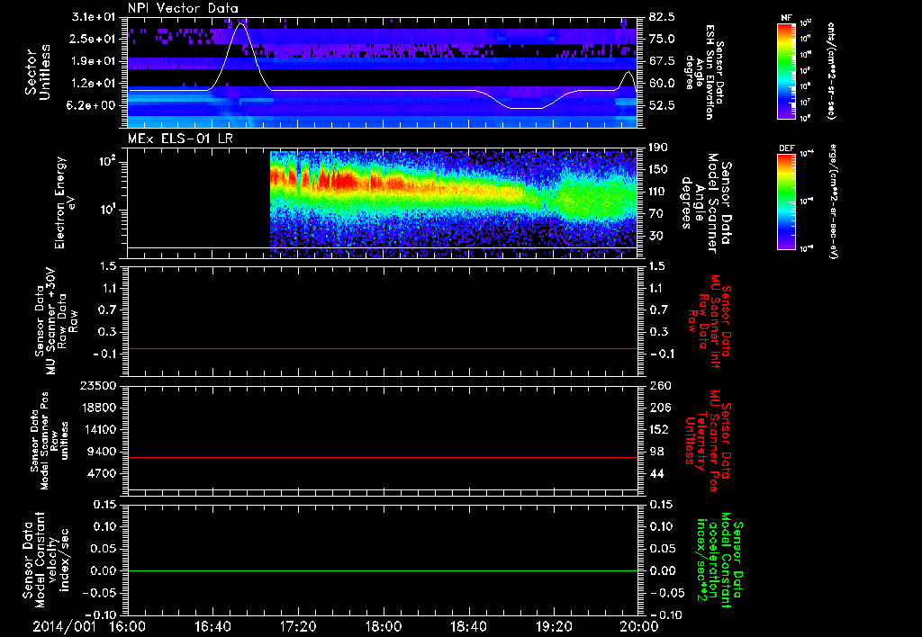The width and height of the screenshot is (922, 637).
Task: Click the '2014/001' date label
Action: 64,626
